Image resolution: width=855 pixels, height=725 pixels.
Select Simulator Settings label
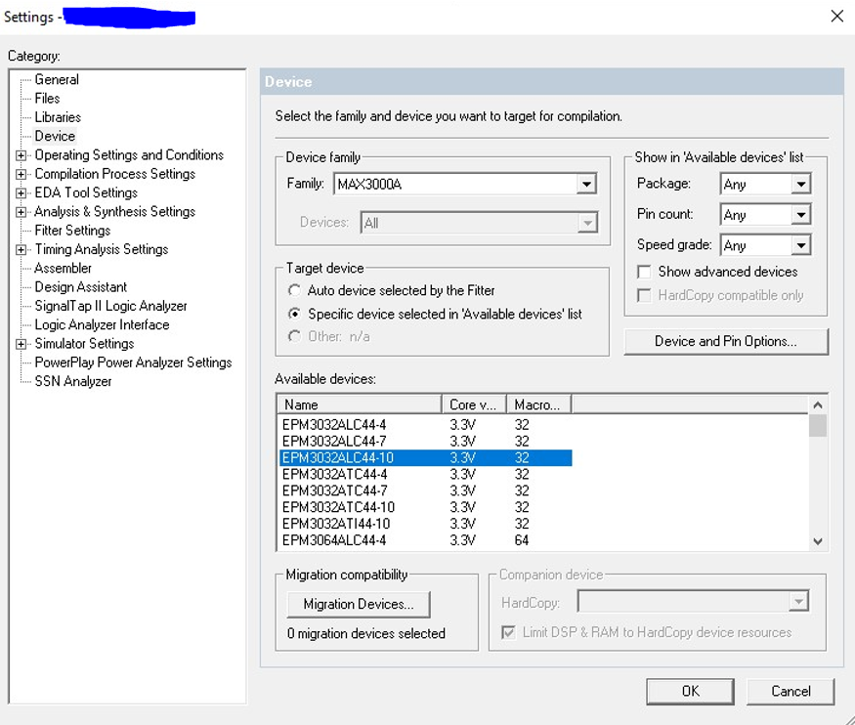(x=84, y=344)
